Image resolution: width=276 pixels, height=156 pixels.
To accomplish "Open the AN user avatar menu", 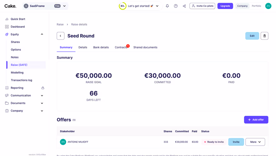I will tap(268, 6).
